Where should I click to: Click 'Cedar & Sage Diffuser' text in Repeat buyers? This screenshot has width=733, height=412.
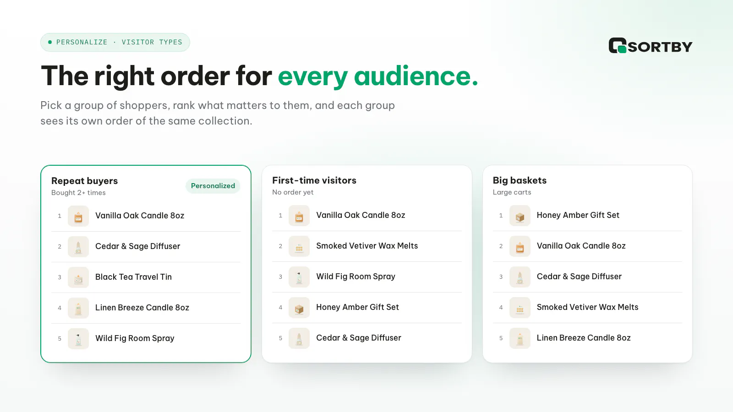click(x=138, y=246)
